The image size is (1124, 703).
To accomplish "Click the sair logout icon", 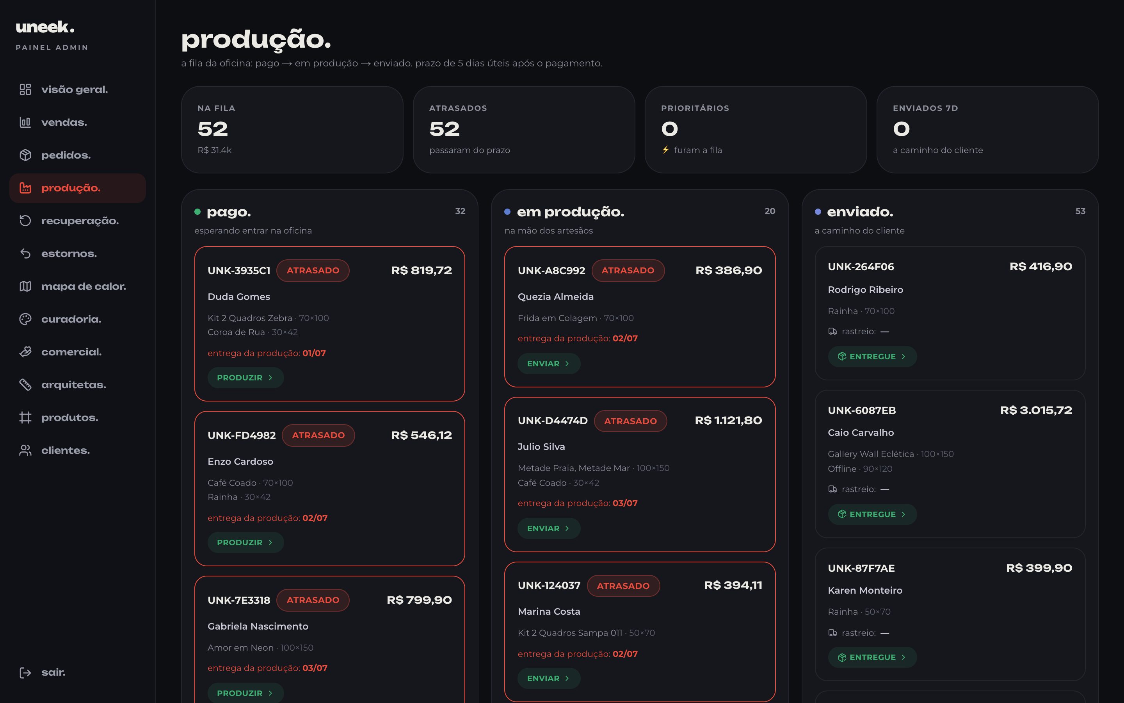I will coord(25,672).
